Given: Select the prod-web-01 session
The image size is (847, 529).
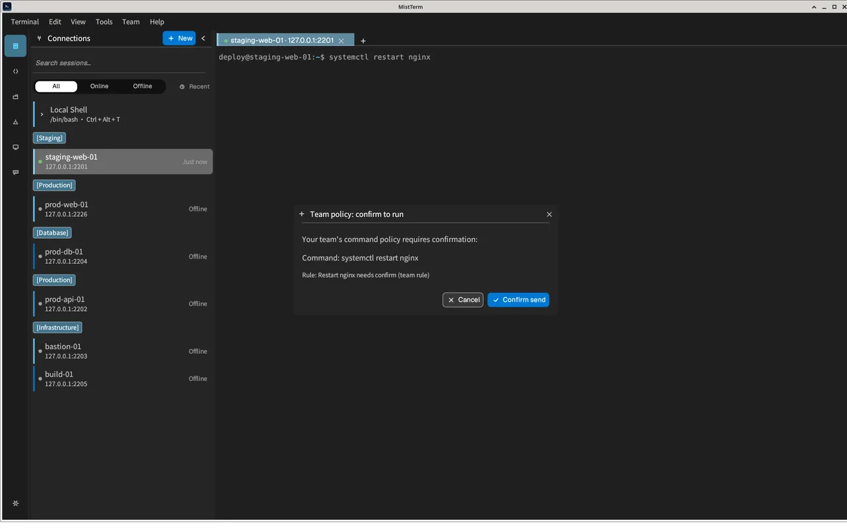Looking at the screenshot, I should point(123,209).
